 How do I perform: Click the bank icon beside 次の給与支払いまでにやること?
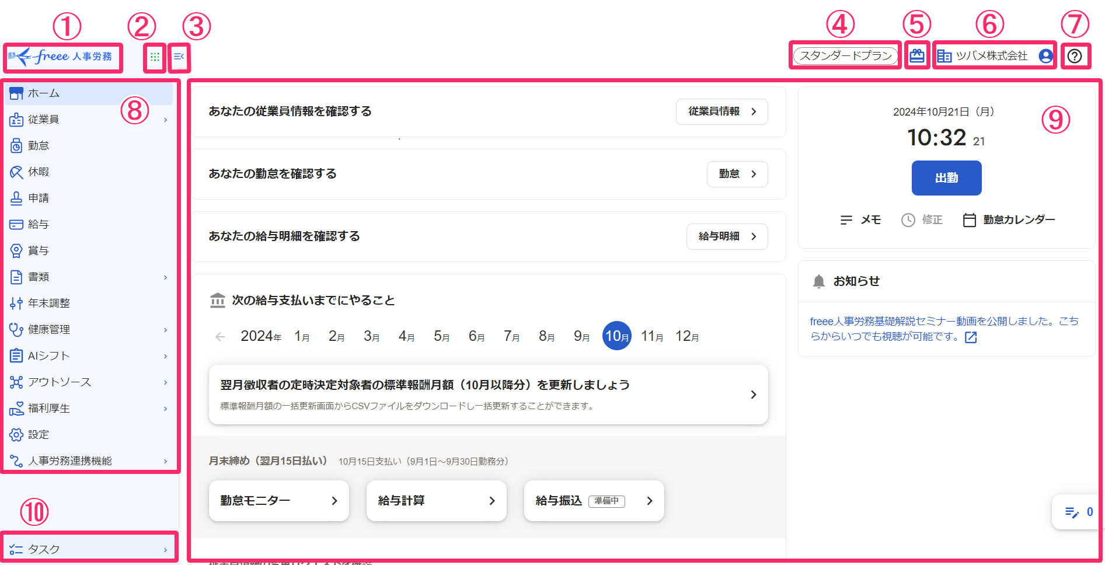point(218,301)
